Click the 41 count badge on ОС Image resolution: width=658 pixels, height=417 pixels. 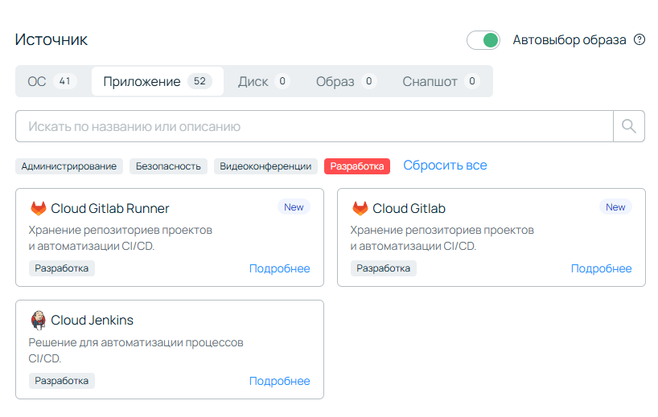[x=64, y=81]
